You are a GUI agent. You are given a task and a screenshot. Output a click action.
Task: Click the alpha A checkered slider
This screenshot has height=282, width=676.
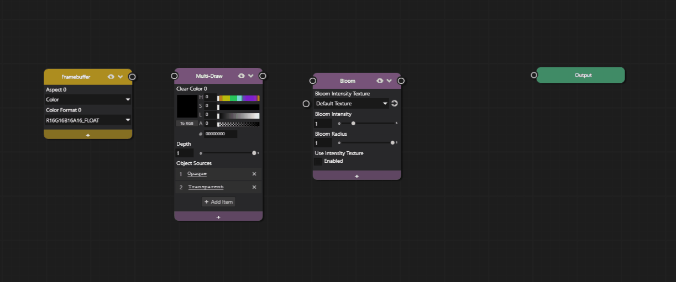(238, 124)
